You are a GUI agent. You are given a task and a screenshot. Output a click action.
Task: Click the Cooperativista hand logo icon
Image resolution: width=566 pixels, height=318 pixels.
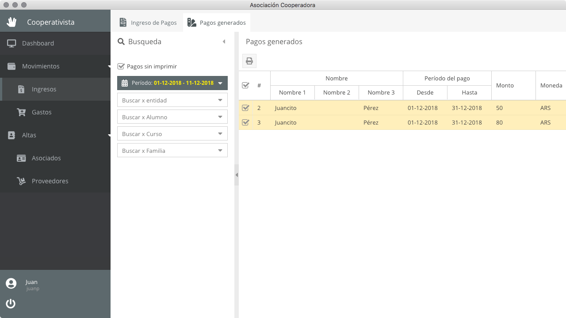11,22
